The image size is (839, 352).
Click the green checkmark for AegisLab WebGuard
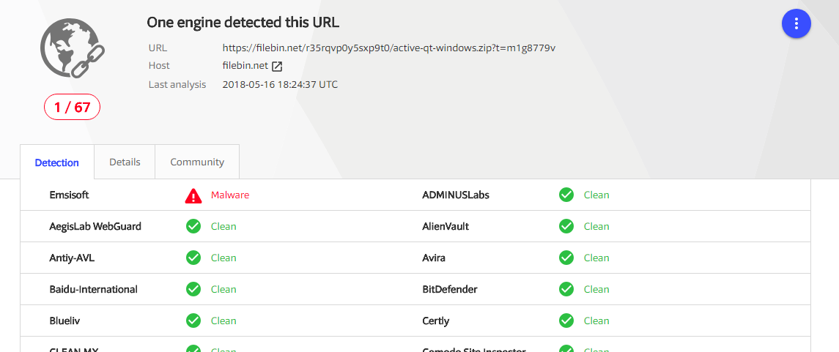pyautogui.click(x=193, y=226)
